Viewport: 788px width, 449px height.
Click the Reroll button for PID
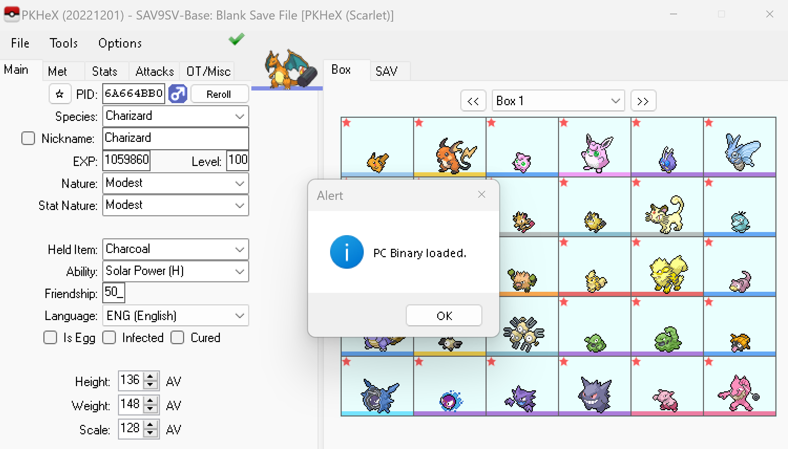[219, 94]
